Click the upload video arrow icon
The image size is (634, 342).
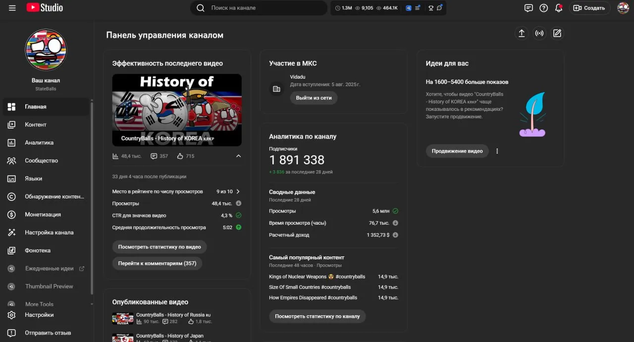coord(522,33)
